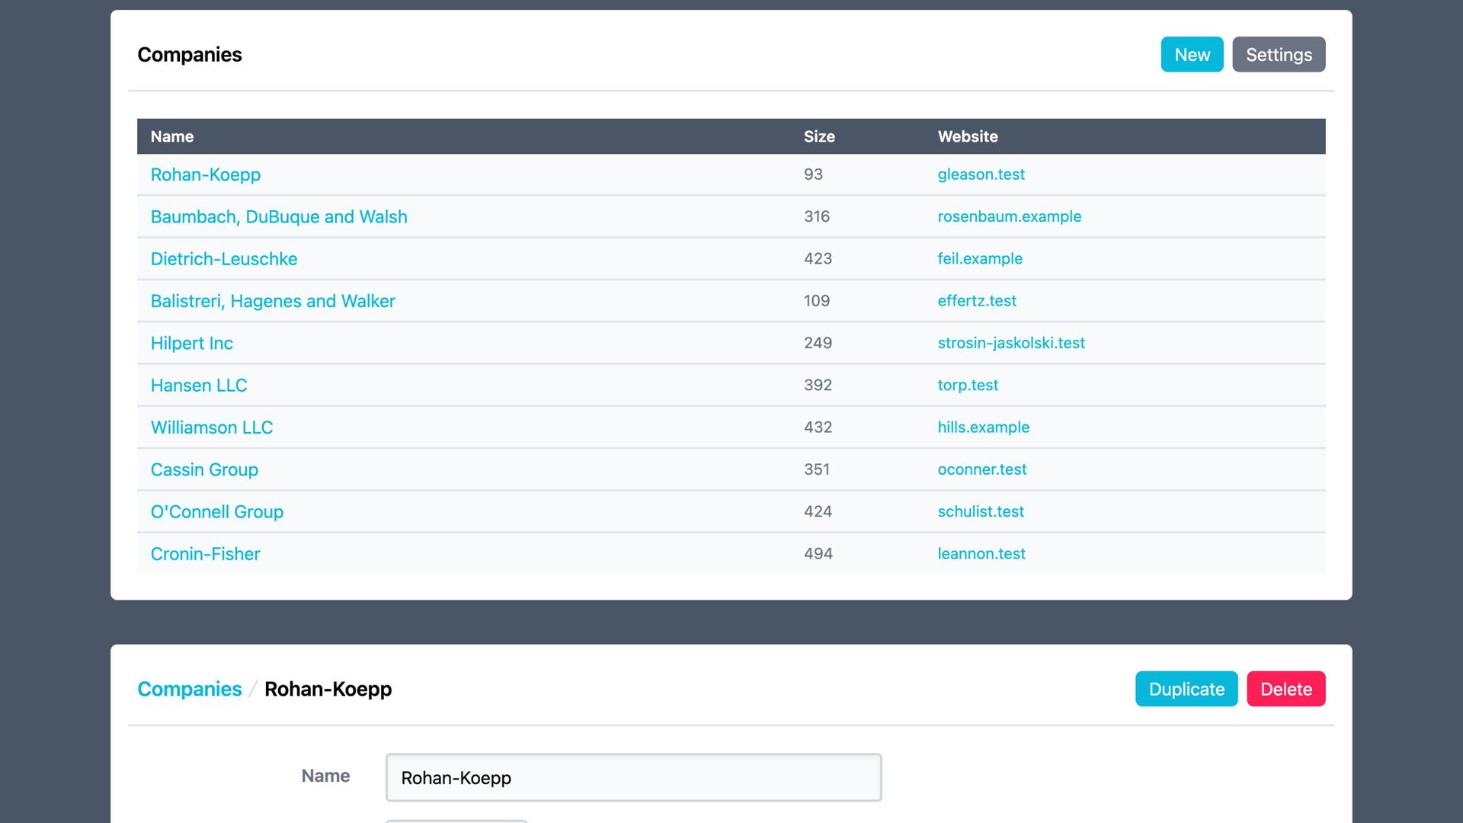
Task: Delete the Rohan-Koepp company
Action: [x=1286, y=689]
